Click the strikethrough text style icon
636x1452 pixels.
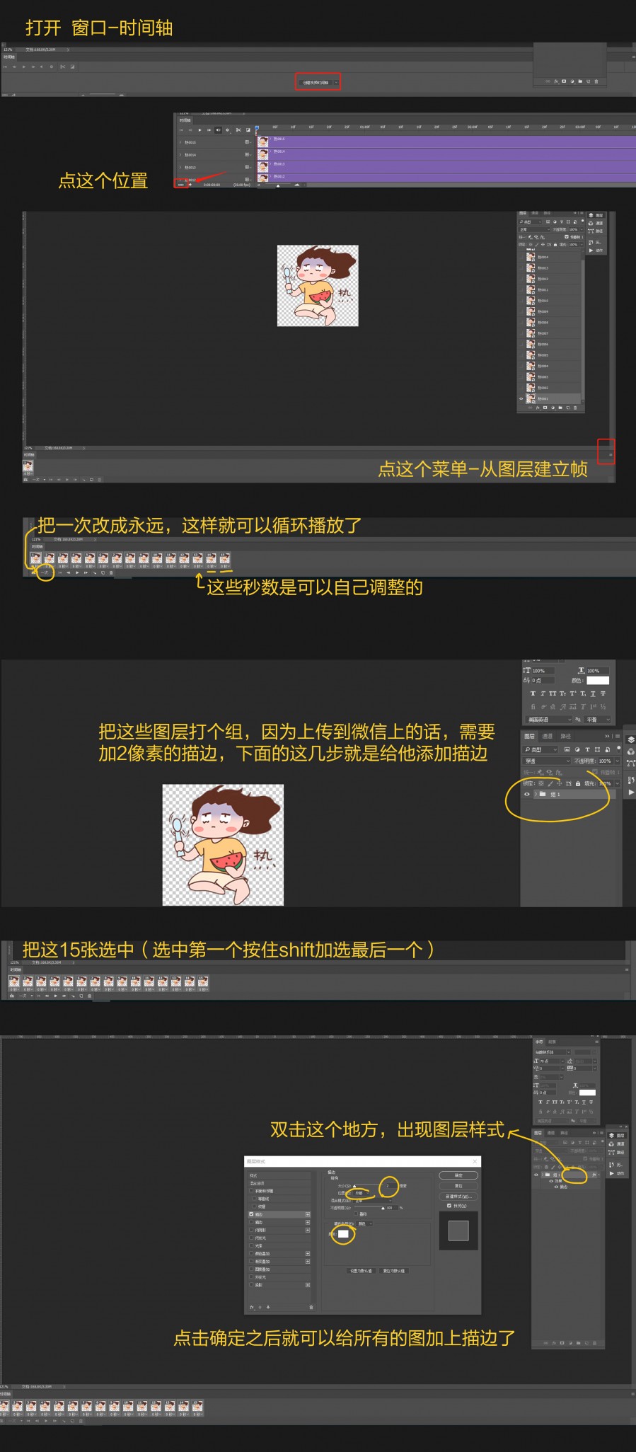pyautogui.click(x=603, y=693)
